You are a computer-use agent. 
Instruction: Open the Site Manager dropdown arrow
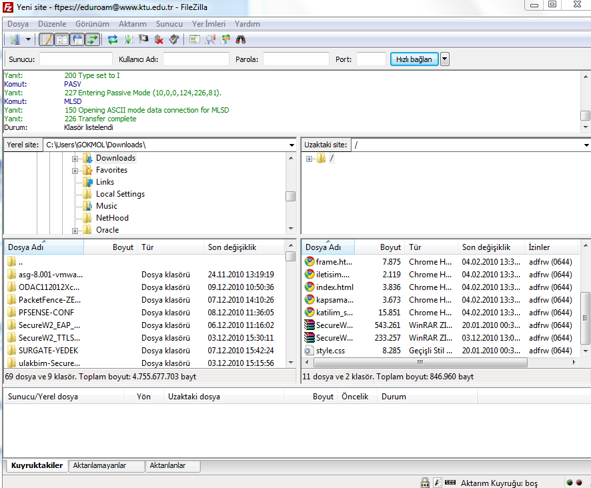[x=28, y=39]
